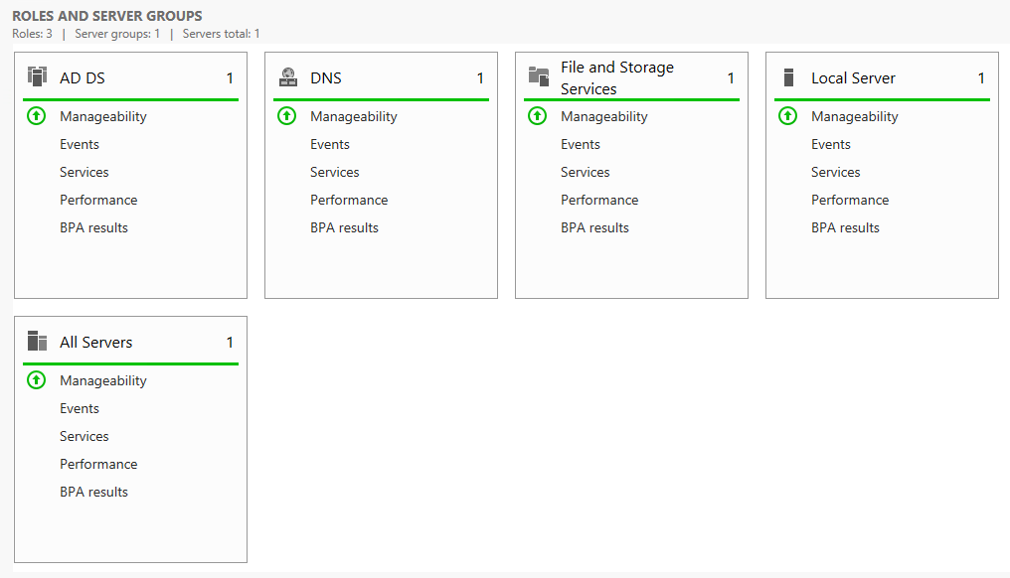Click the 'Servers total: 1' summary text
The image size is (1010, 578).
coord(221,34)
